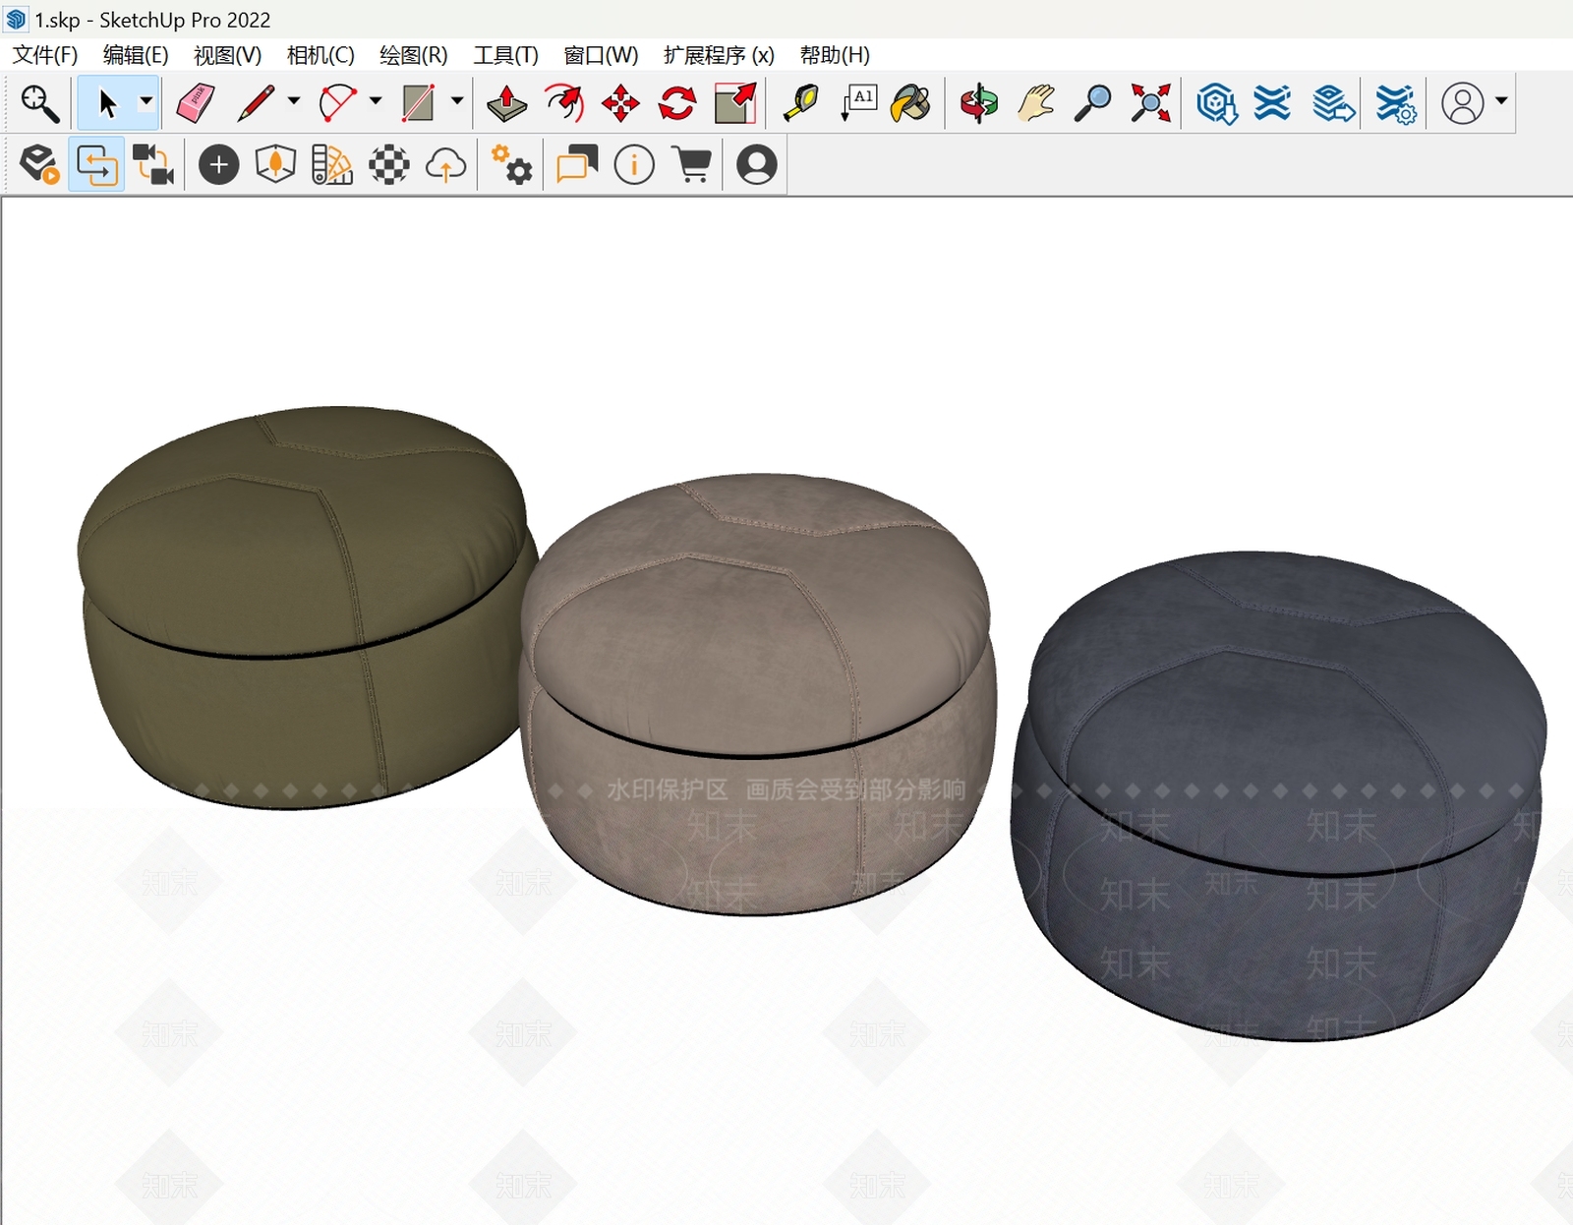Activate the Offset tool

pyautogui.click(x=563, y=102)
